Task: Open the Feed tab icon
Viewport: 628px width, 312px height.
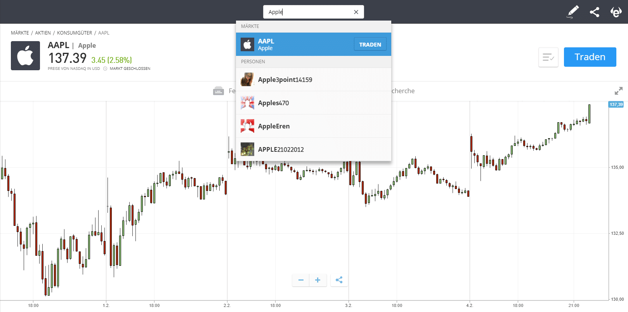Action: pyautogui.click(x=219, y=91)
